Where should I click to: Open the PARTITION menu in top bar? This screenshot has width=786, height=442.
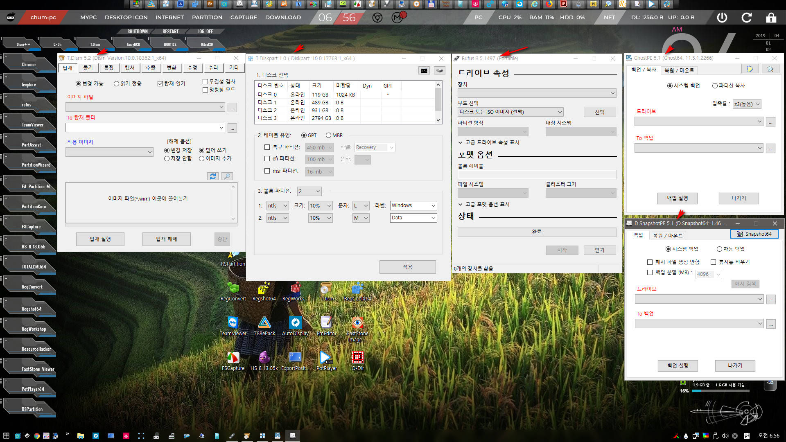(x=207, y=18)
